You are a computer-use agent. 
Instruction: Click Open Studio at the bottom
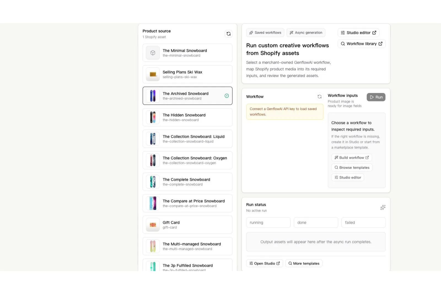tap(265, 263)
